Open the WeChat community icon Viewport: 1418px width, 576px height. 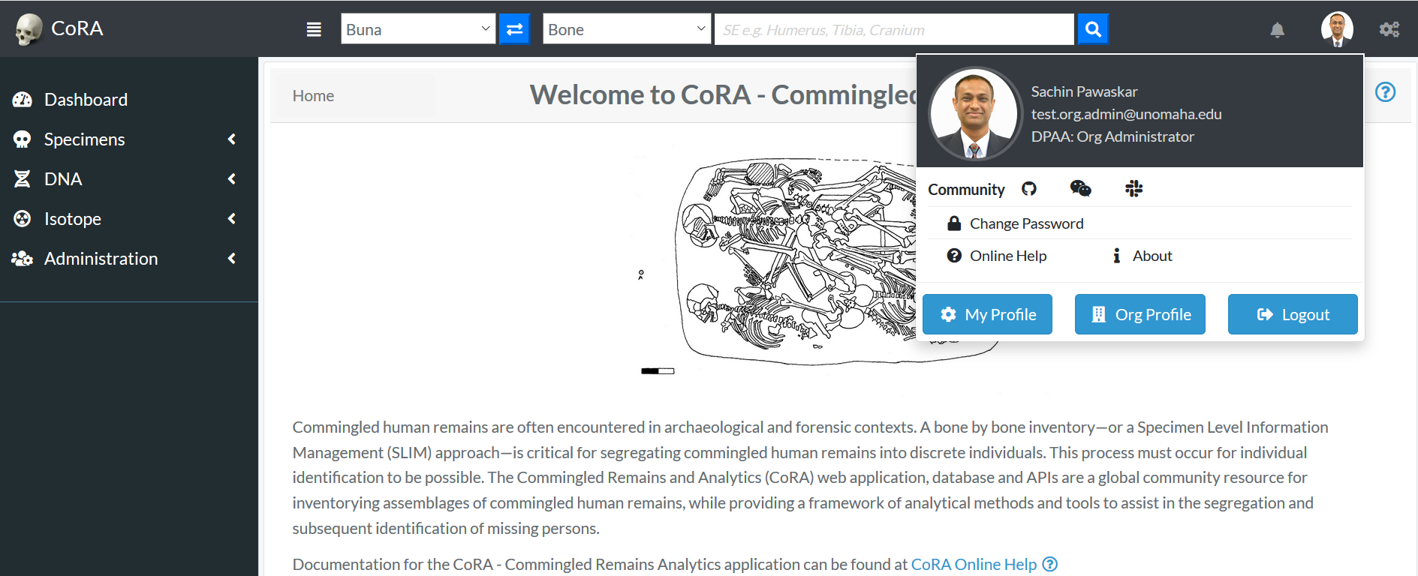click(x=1080, y=189)
